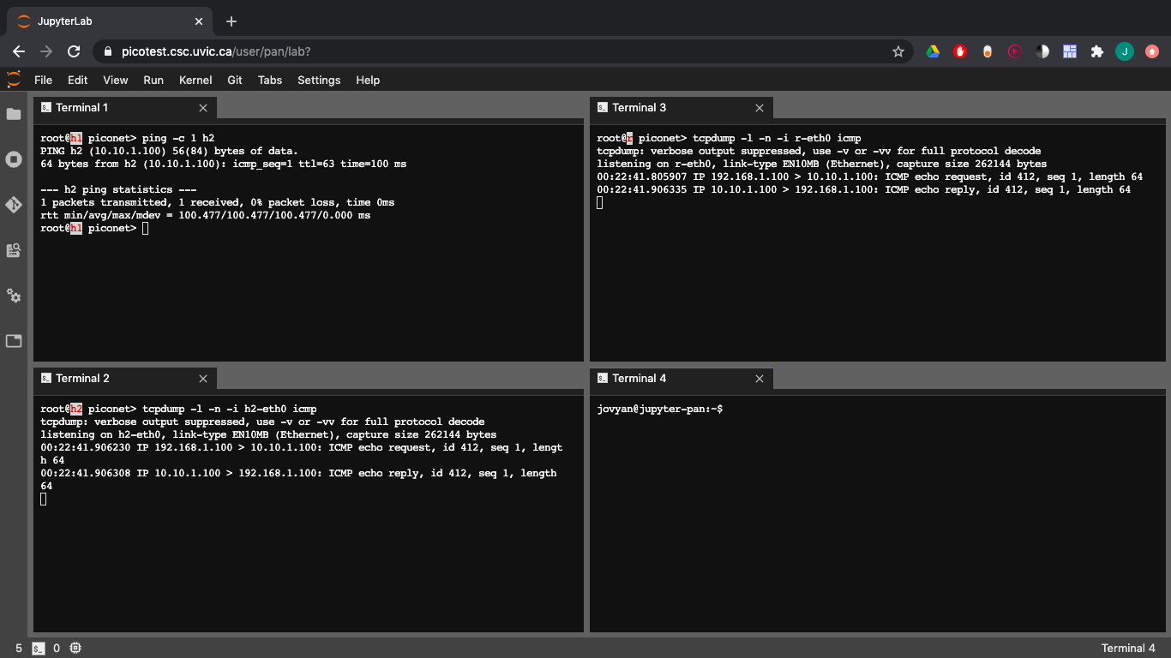This screenshot has width=1171, height=658.
Task: Open the File Browser sidebar icon
Action: [14, 114]
